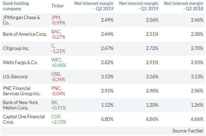Open the COF ticker link
This screenshot has height=136, width=206.
(x=58, y=119)
